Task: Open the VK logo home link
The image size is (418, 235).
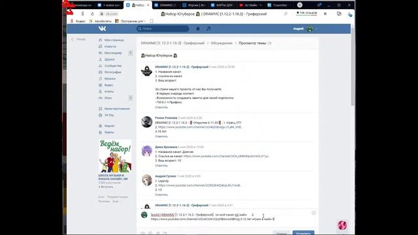Action: tap(102, 29)
